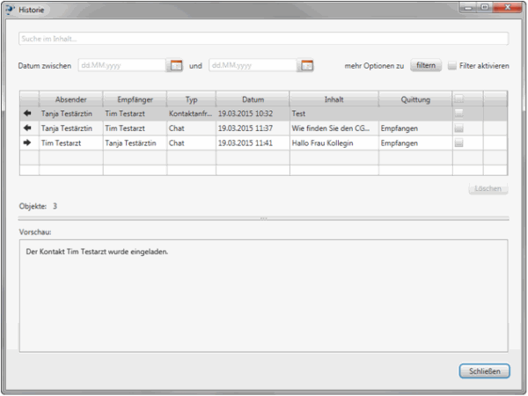
Task: Click the filtern button
Action: click(426, 65)
